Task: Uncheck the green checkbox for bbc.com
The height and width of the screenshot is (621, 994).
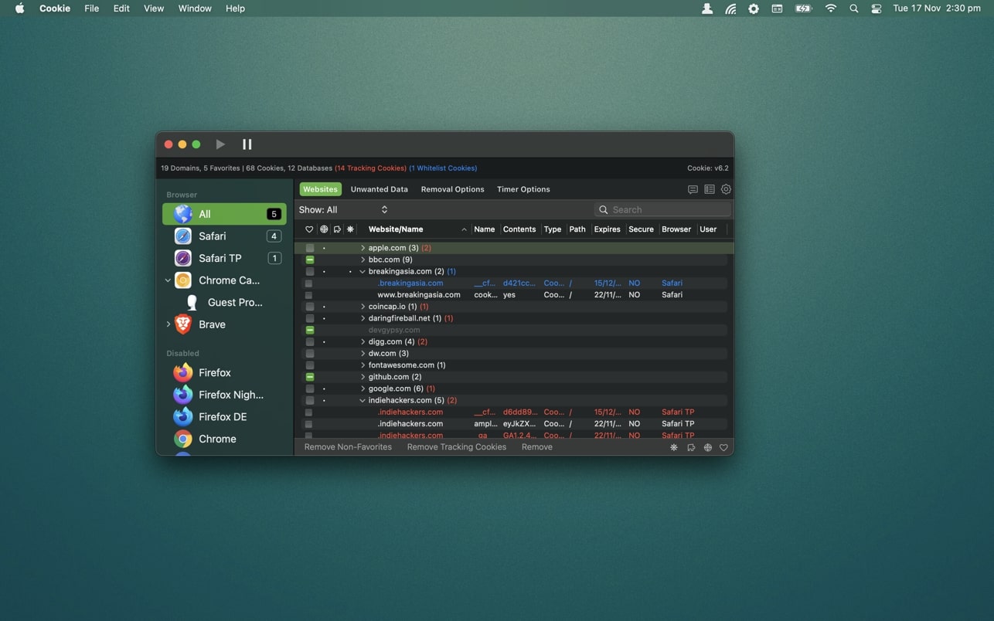Action: pos(310,260)
